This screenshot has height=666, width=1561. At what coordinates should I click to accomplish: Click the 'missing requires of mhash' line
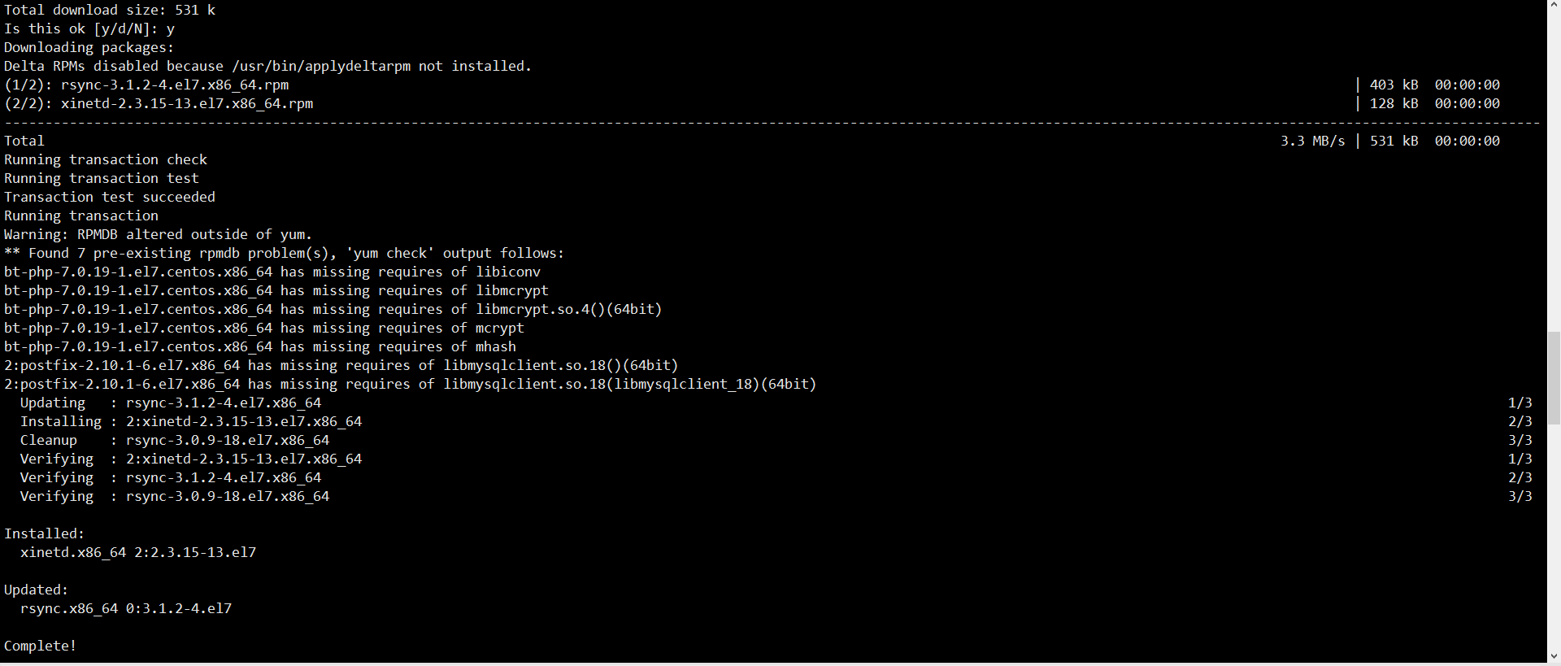coord(260,346)
